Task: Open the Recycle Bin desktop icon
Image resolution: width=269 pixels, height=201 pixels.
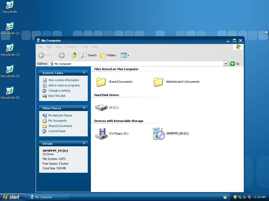Action: [x=10, y=7]
